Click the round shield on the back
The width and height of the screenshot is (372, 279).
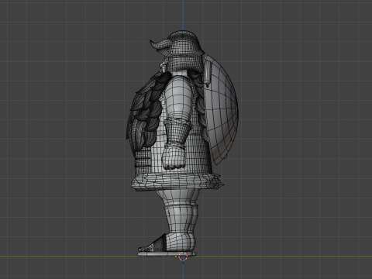pos(222,108)
